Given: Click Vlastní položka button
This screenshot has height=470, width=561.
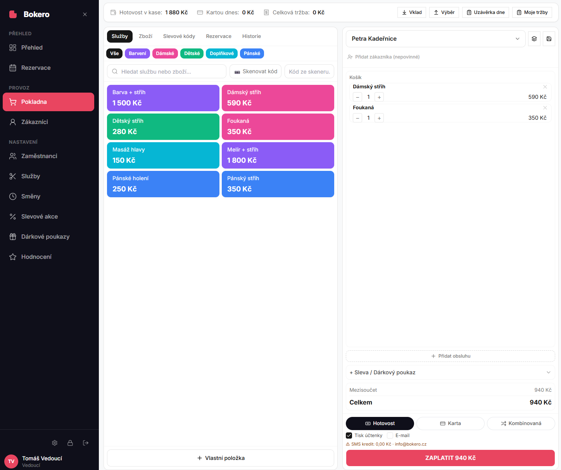Looking at the screenshot, I should coord(221,458).
